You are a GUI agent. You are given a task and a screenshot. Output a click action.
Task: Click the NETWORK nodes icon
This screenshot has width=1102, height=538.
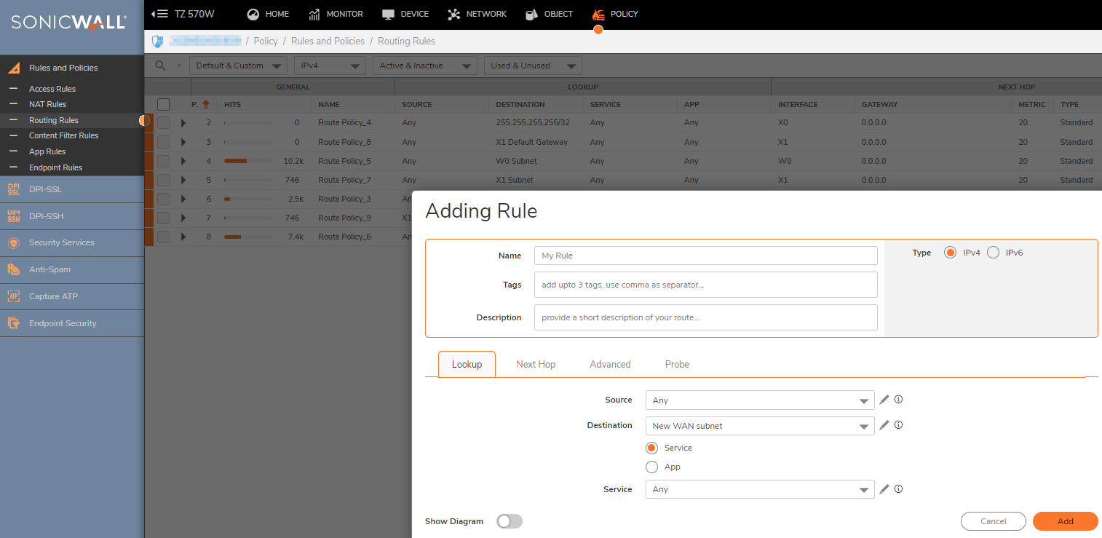pyautogui.click(x=453, y=15)
